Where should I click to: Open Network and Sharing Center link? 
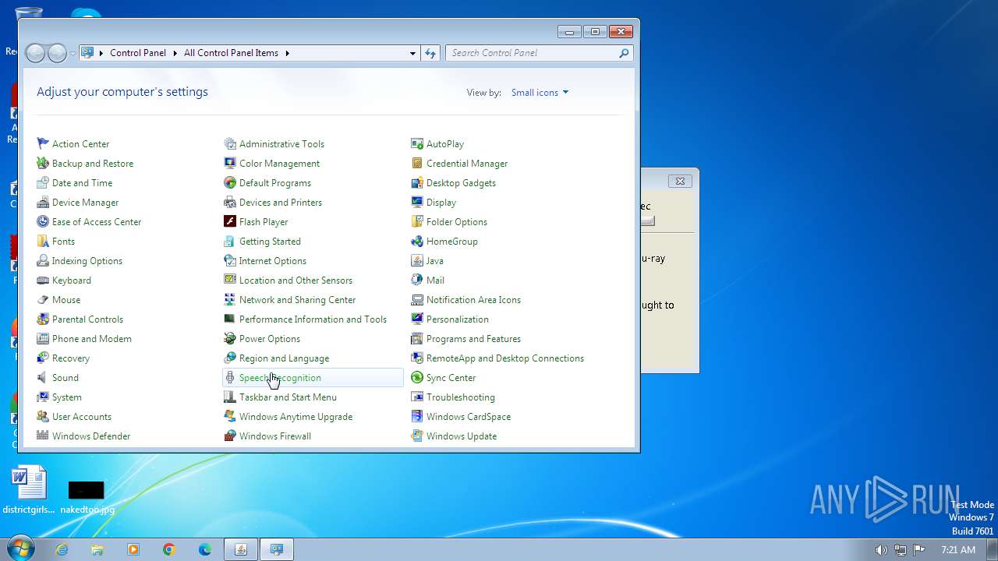(x=298, y=299)
